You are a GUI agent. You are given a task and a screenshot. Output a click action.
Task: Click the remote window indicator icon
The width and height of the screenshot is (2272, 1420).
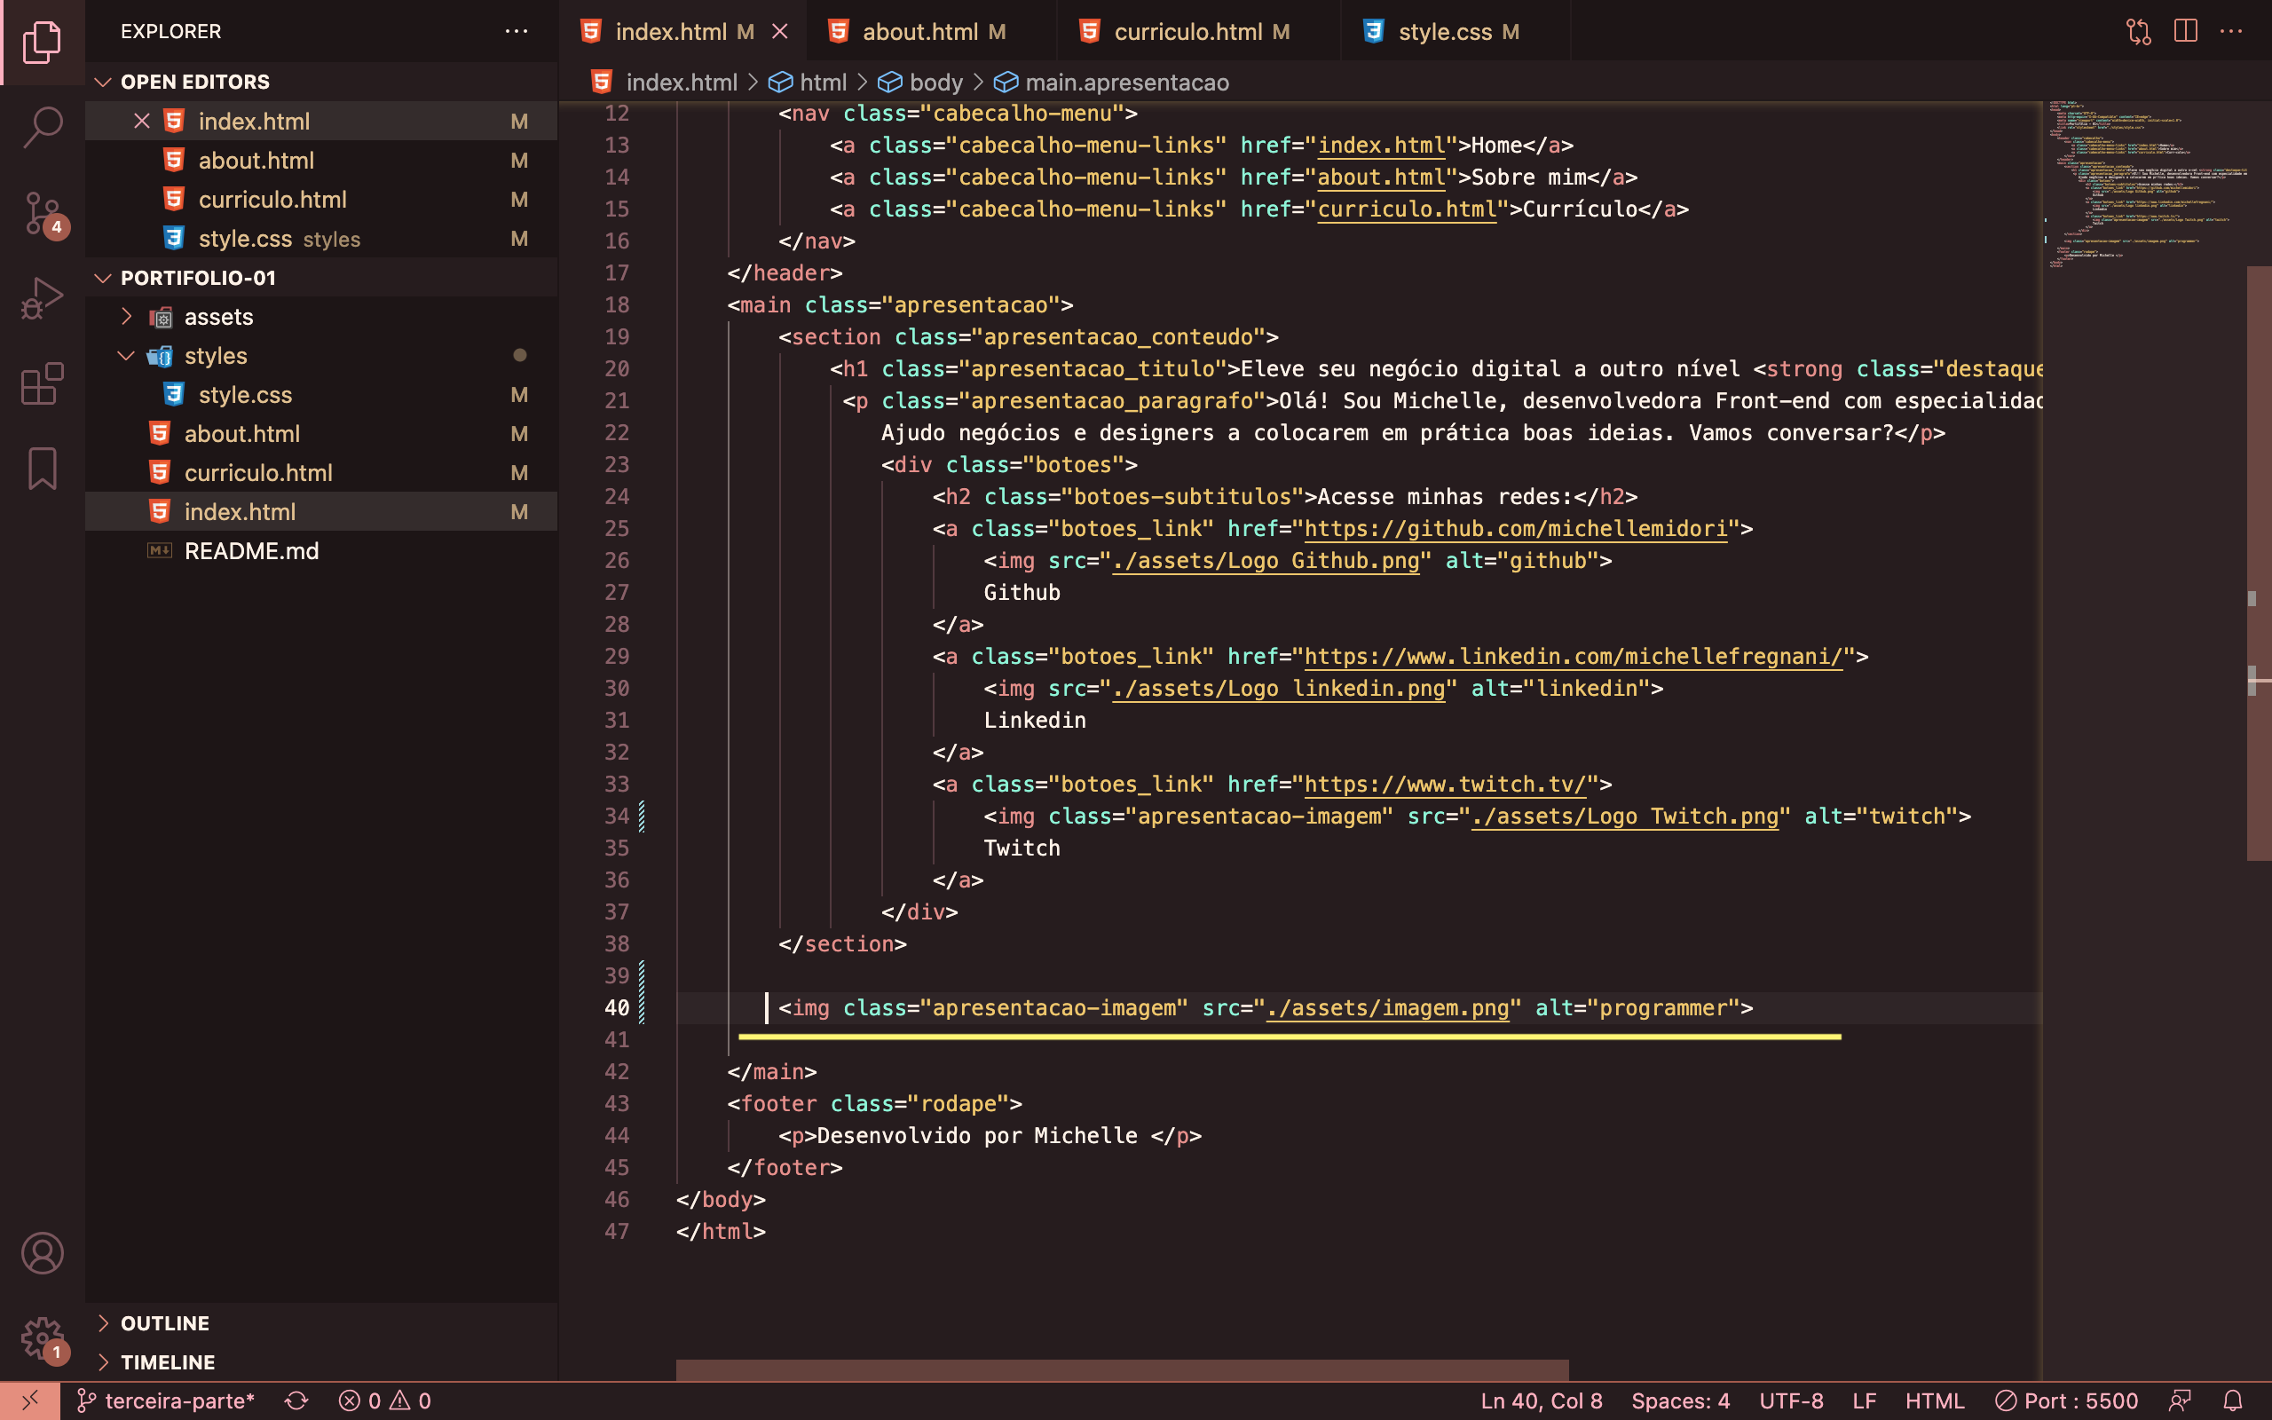pyautogui.click(x=30, y=1400)
